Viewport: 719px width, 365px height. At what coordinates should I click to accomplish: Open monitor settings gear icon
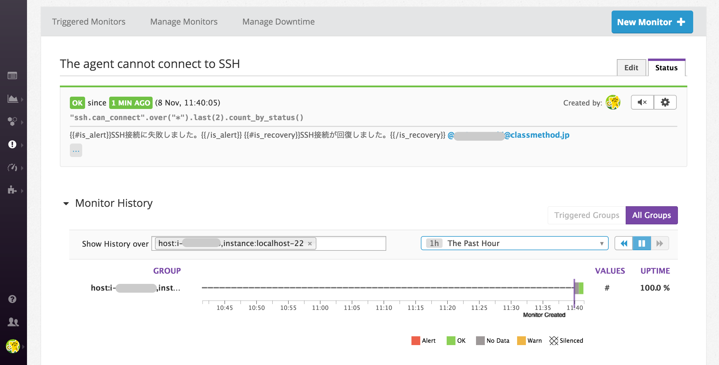[x=665, y=102]
